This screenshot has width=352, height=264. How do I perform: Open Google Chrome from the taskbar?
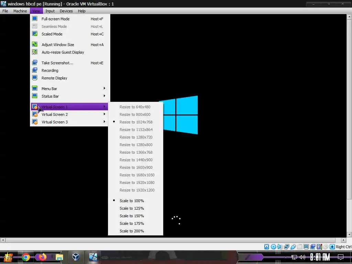click(25, 257)
